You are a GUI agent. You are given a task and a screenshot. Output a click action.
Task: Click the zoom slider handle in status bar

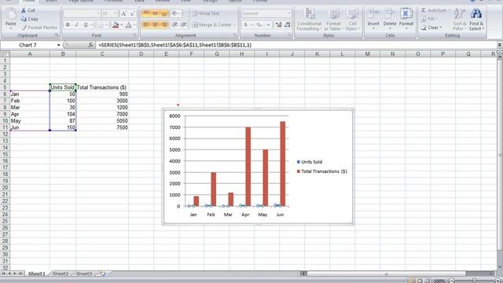(x=474, y=281)
